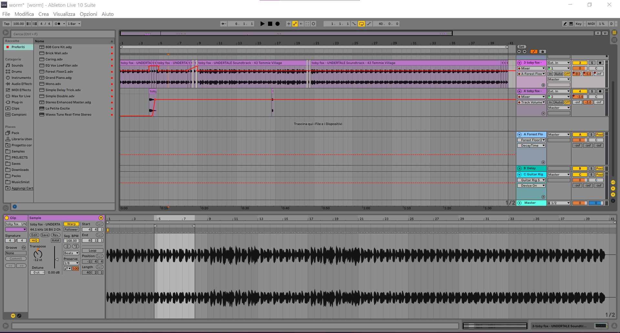Click the Session Record circle button
The image size is (620, 333).
tap(313, 24)
